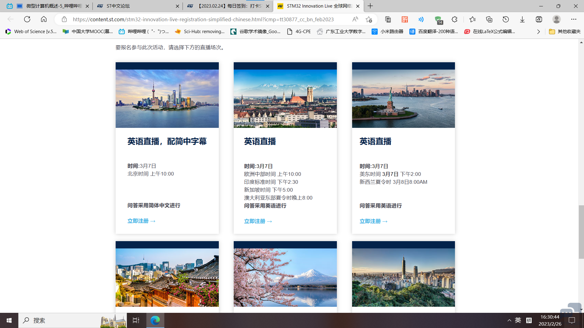The image size is (584, 328).
Task: Click the Seoul traditional houses image
Action: tap(167, 277)
